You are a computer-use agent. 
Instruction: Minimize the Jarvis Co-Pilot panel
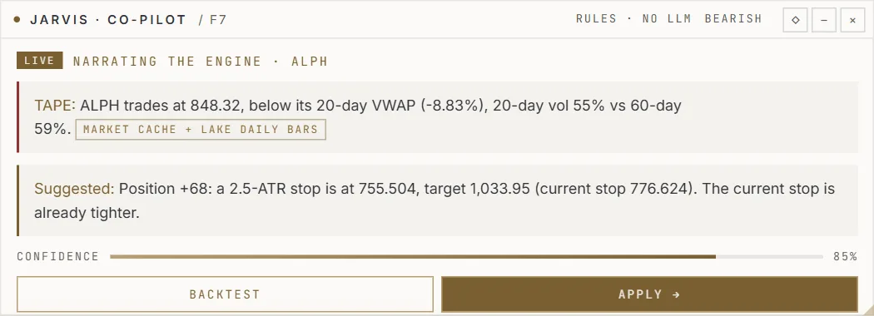coord(824,20)
